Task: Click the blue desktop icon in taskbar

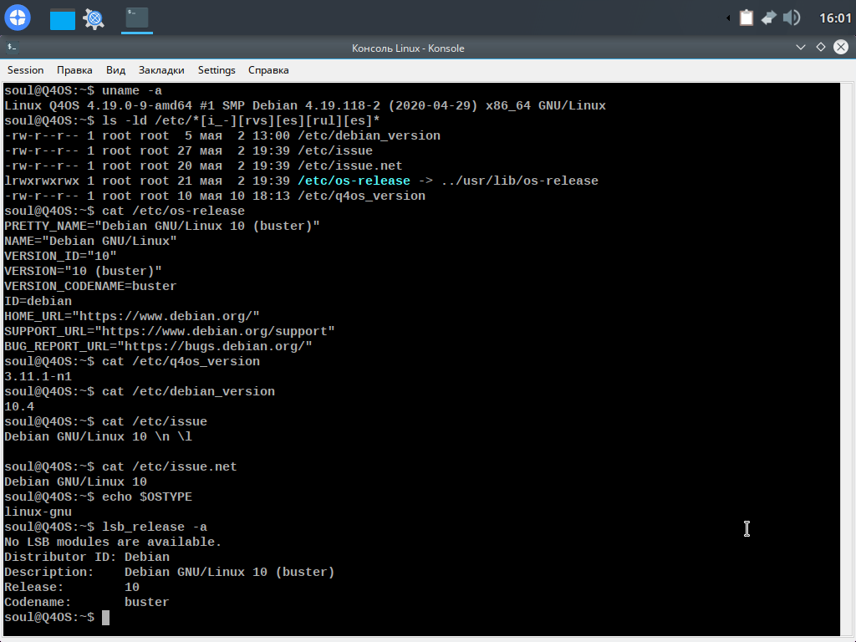Action: [x=62, y=19]
